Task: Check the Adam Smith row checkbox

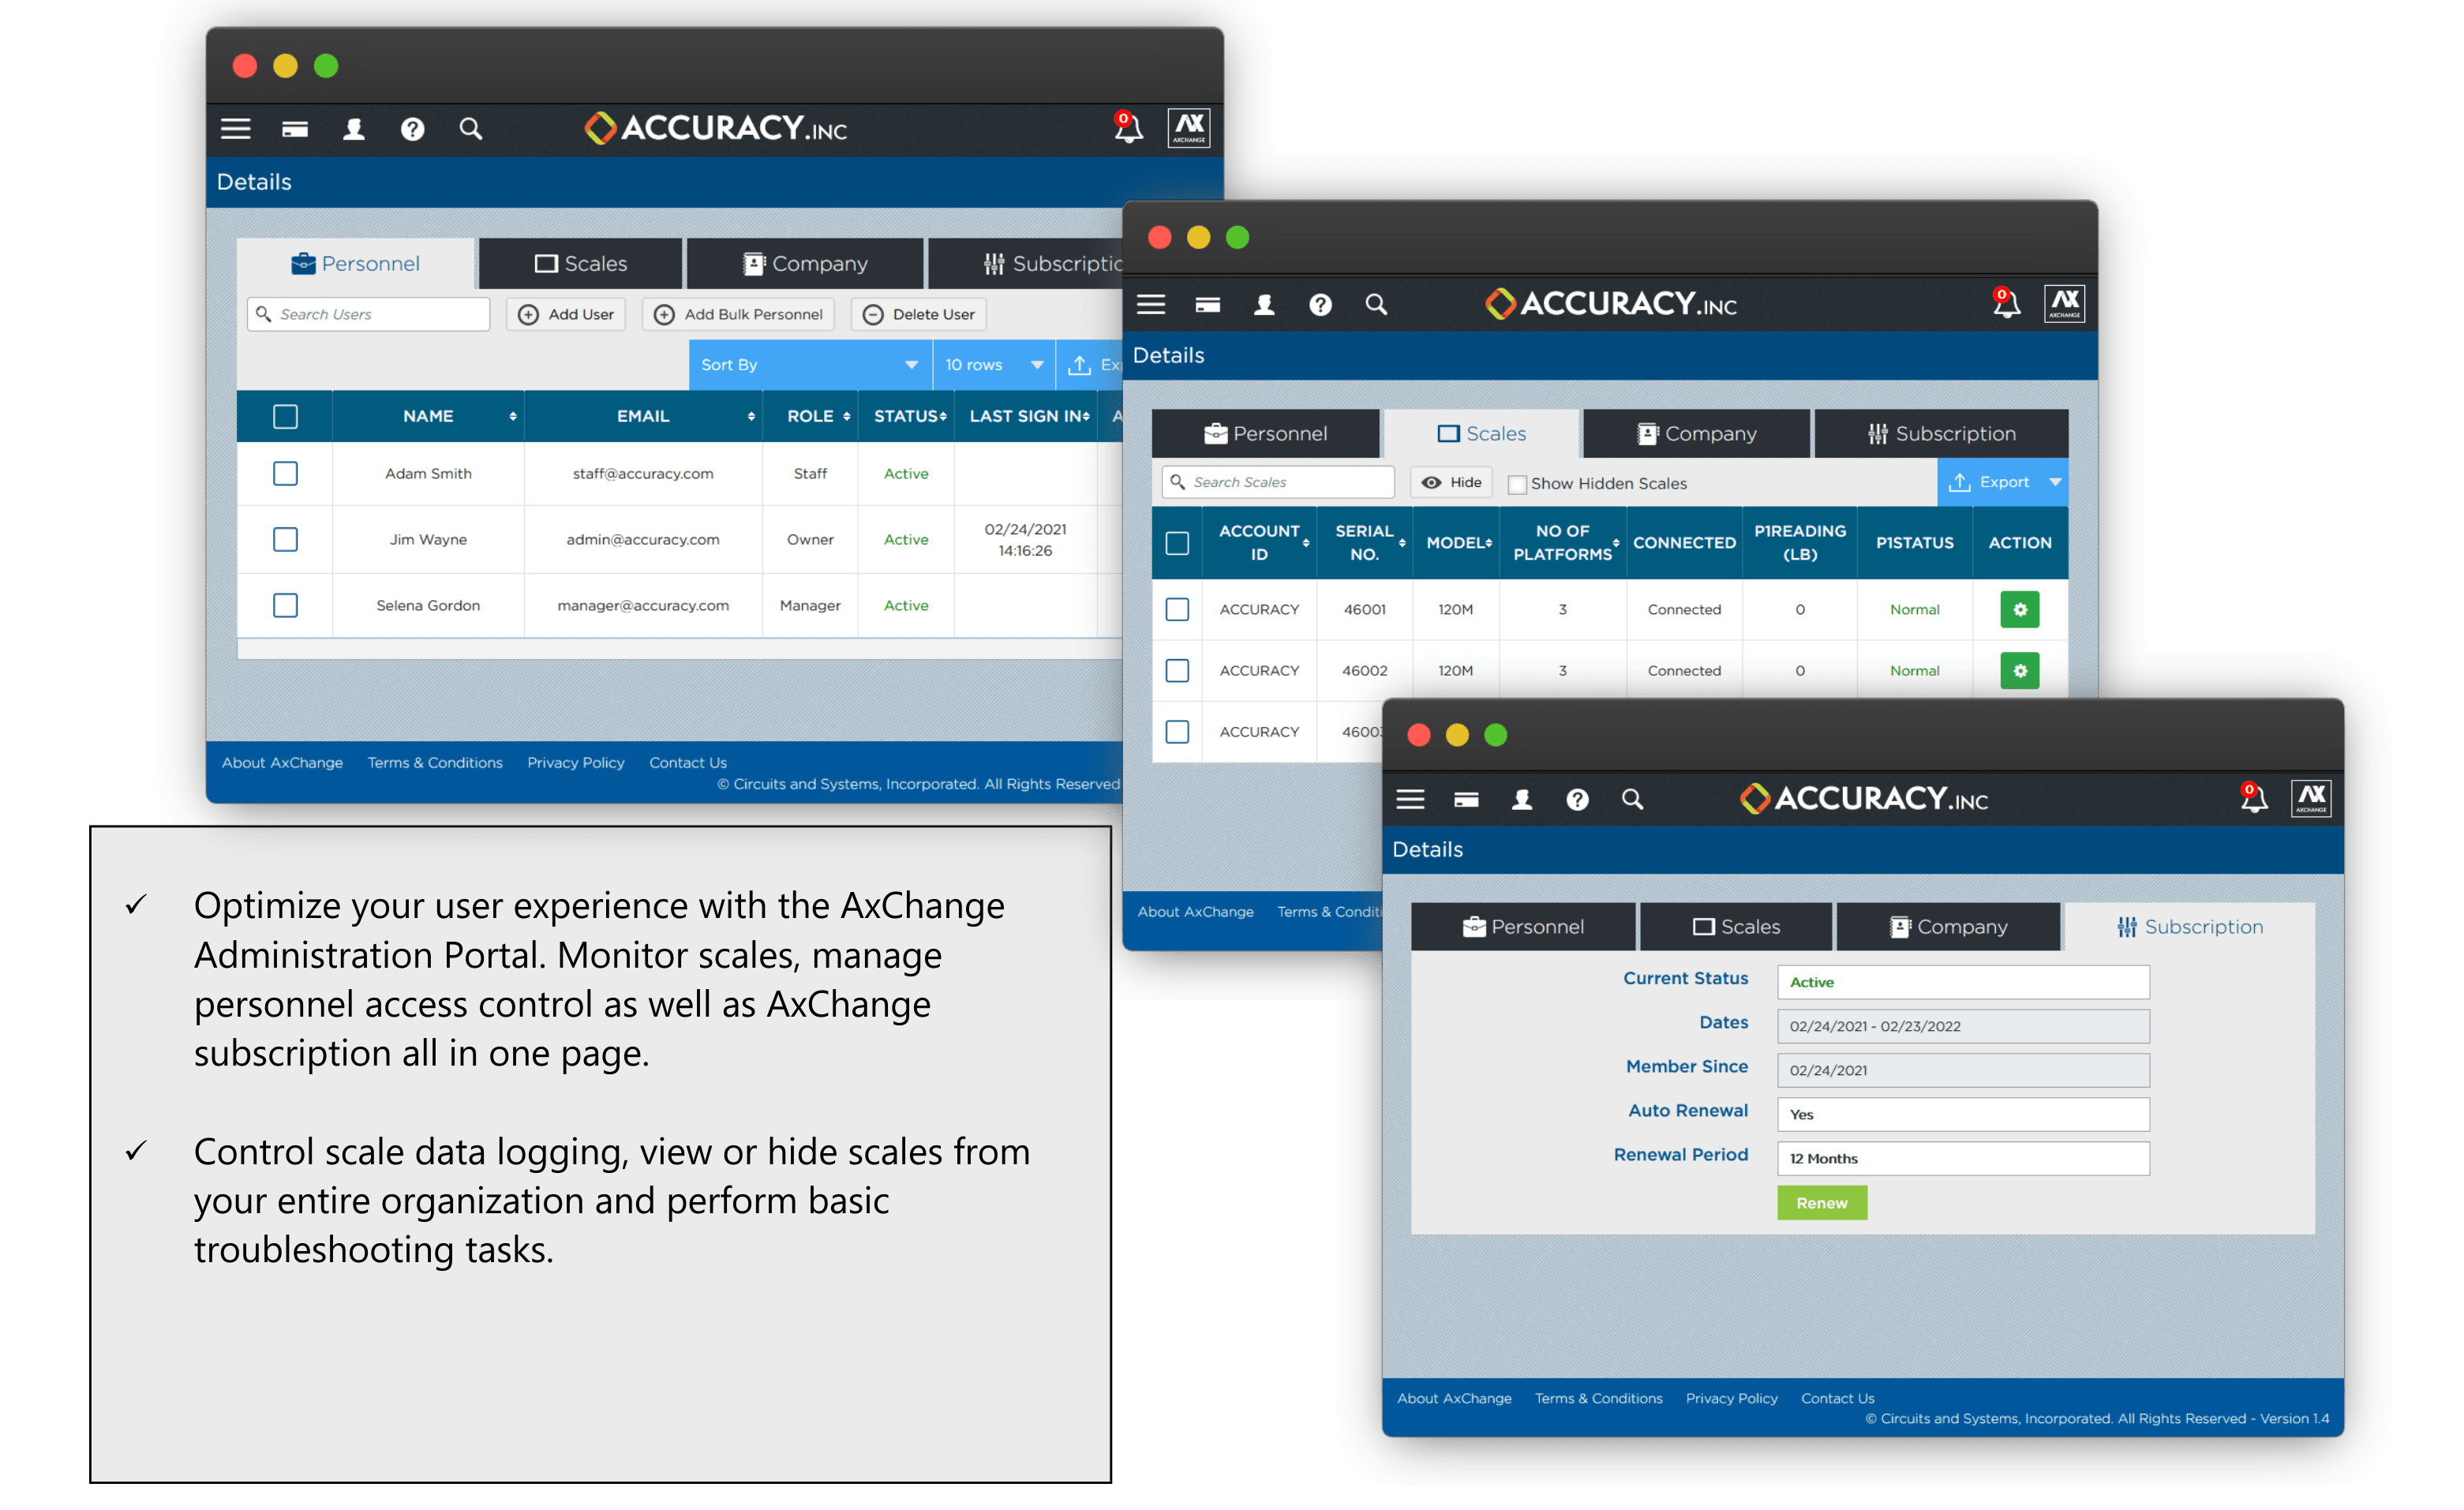Action: click(x=285, y=473)
